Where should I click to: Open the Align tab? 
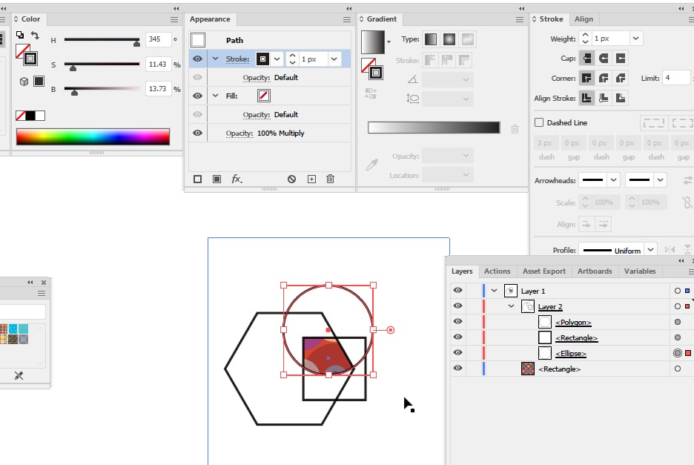click(584, 19)
